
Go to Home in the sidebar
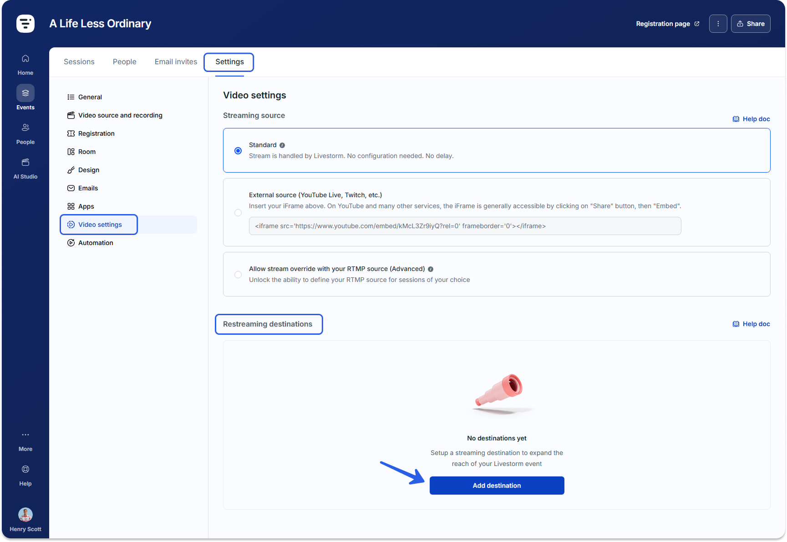25,65
